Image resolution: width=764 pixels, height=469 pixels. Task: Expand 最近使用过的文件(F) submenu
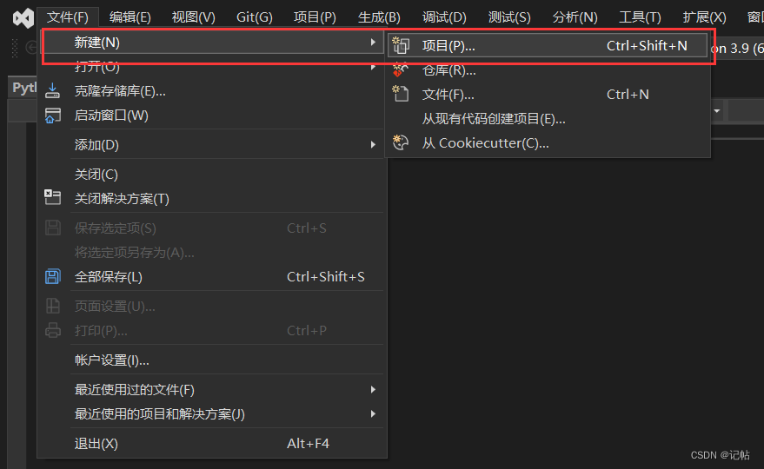(x=373, y=389)
